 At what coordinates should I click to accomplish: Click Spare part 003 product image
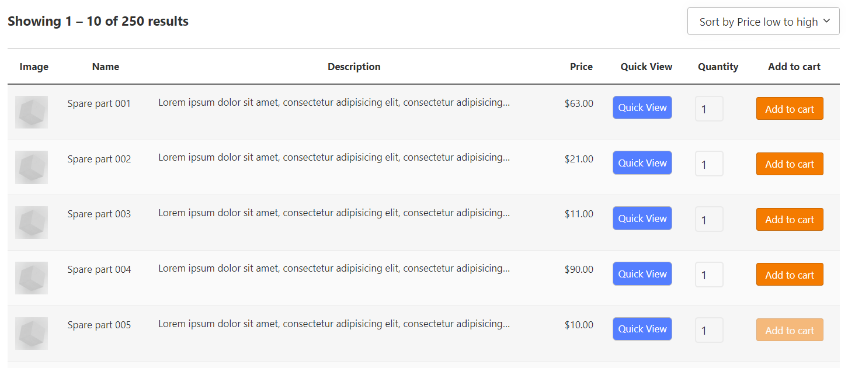pyautogui.click(x=32, y=223)
